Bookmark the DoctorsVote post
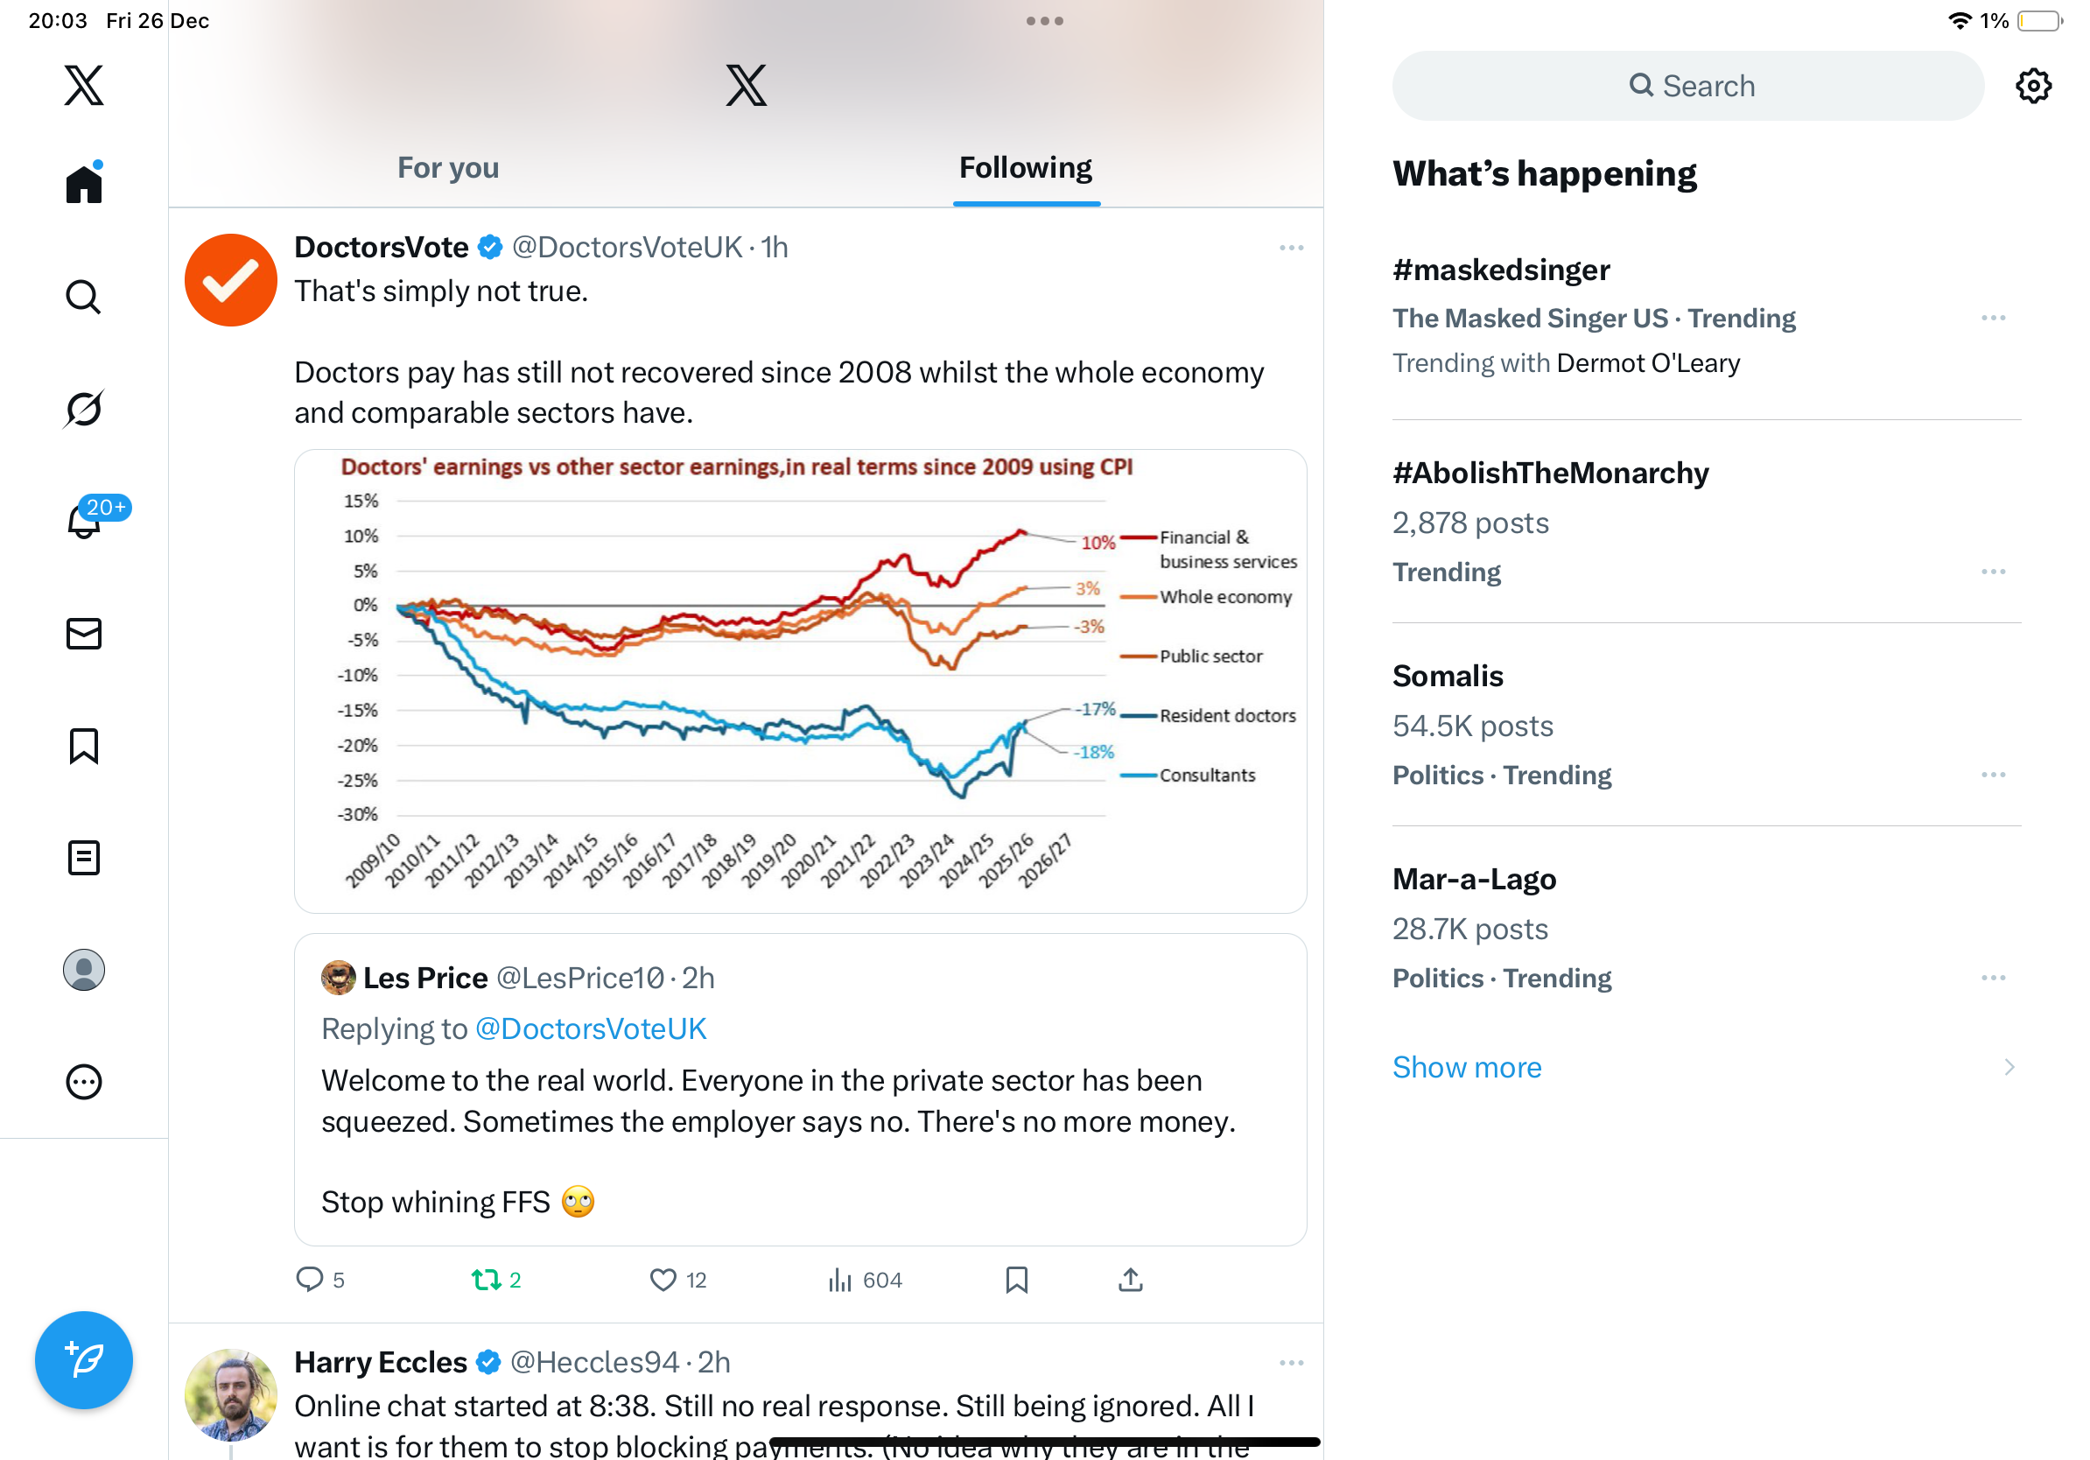This screenshot has height=1460, width=2090. pyautogui.click(x=1016, y=1280)
